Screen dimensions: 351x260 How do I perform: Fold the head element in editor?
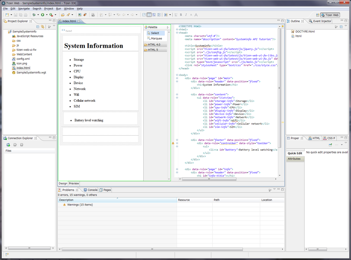pos(177,33)
